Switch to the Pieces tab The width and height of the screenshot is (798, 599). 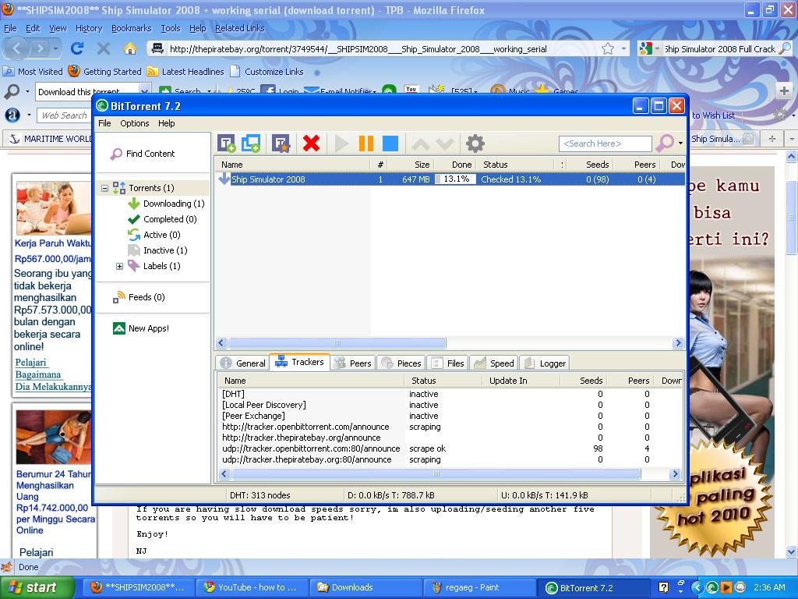[x=401, y=363]
